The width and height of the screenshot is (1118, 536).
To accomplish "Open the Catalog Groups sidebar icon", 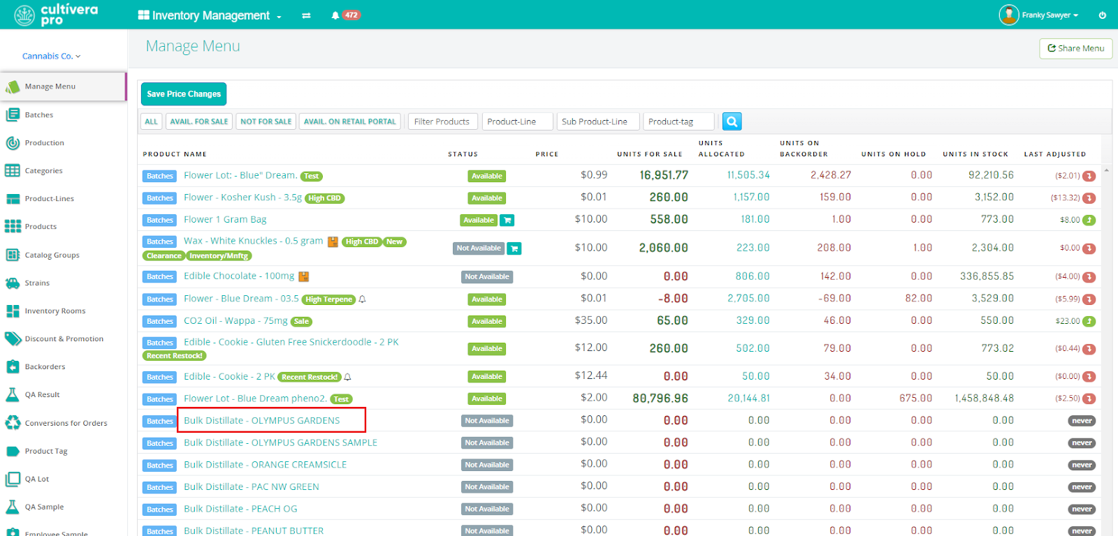I will click(x=12, y=255).
